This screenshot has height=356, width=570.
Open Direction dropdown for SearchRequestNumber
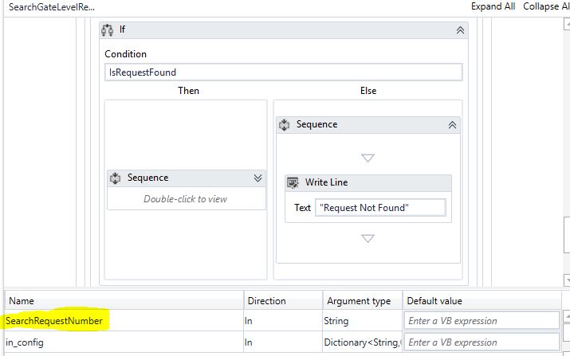pos(281,321)
